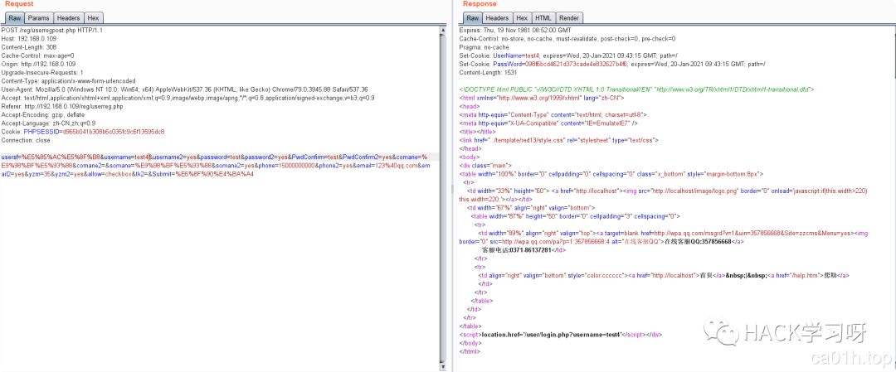Open the Request Hex tab
Image resolution: width=896 pixels, height=372 pixels.
[x=93, y=17]
